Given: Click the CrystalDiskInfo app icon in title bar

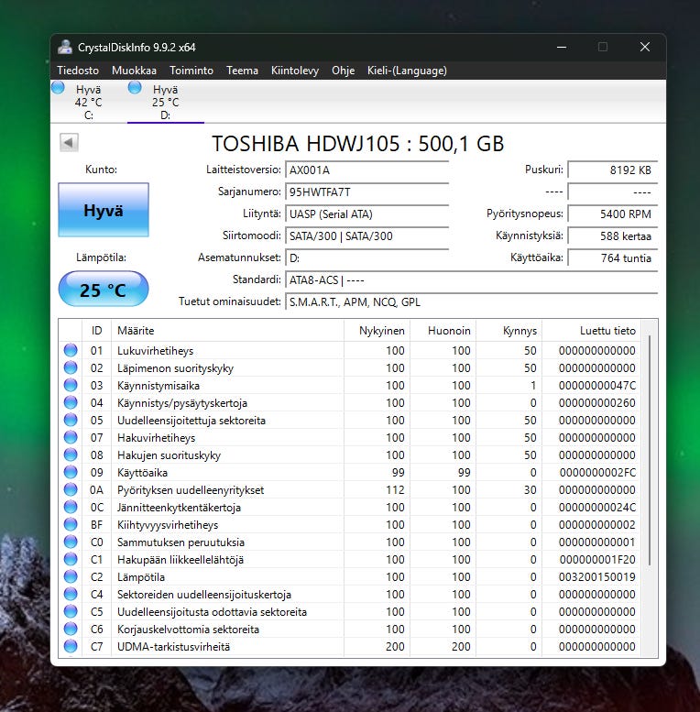Looking at the screenshot, I should tap(65, 48).
